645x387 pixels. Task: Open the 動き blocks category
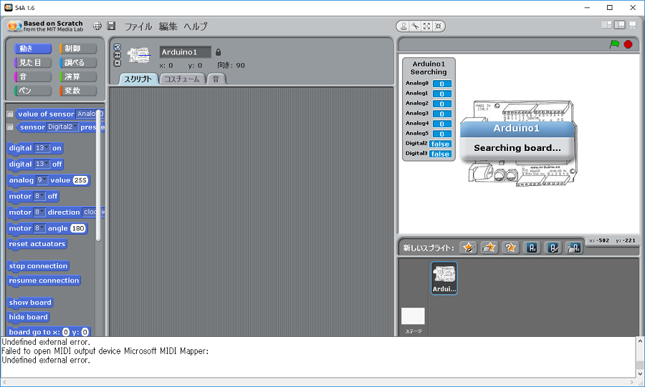point(33,49)
